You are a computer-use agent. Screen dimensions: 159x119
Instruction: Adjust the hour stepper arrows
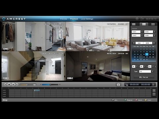[137, 66]
